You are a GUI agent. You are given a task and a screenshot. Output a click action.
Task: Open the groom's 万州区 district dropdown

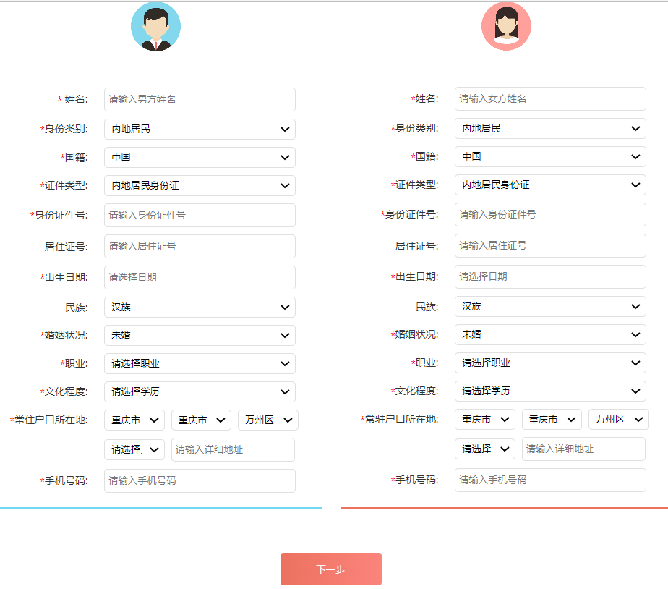(267, 420)
